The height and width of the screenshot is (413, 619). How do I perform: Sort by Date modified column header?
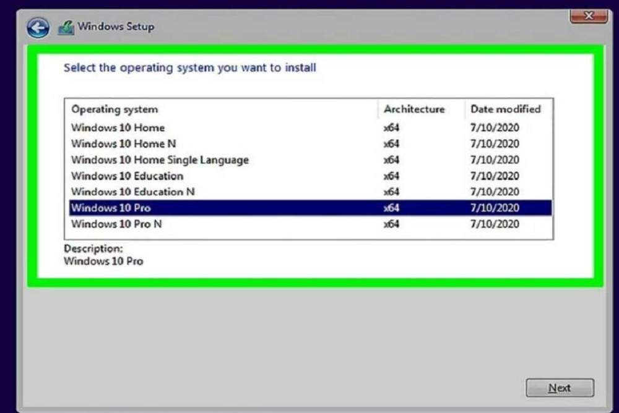coord(505,109)
